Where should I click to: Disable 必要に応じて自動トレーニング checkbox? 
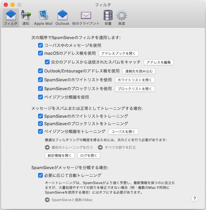click(40, 175)
